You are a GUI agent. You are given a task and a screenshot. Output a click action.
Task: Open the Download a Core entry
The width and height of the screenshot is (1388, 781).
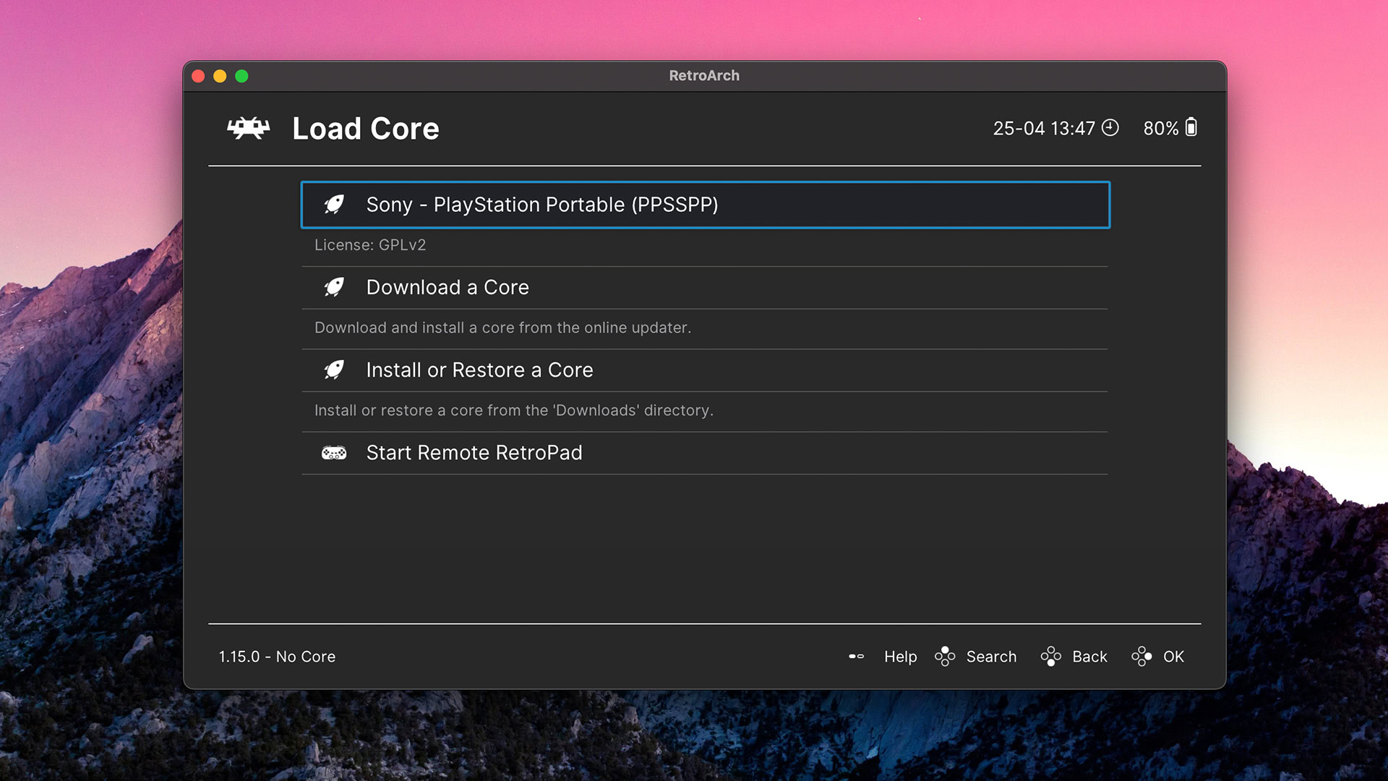pos(447,287)
